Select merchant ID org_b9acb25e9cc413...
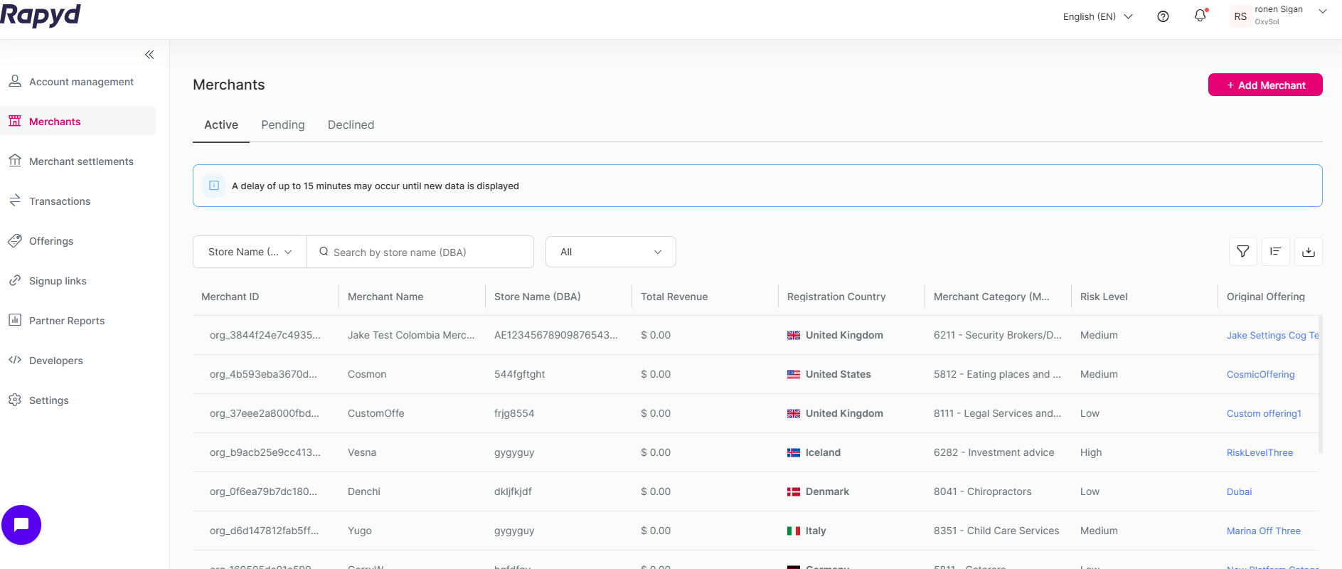 click(x=265, y=452)
